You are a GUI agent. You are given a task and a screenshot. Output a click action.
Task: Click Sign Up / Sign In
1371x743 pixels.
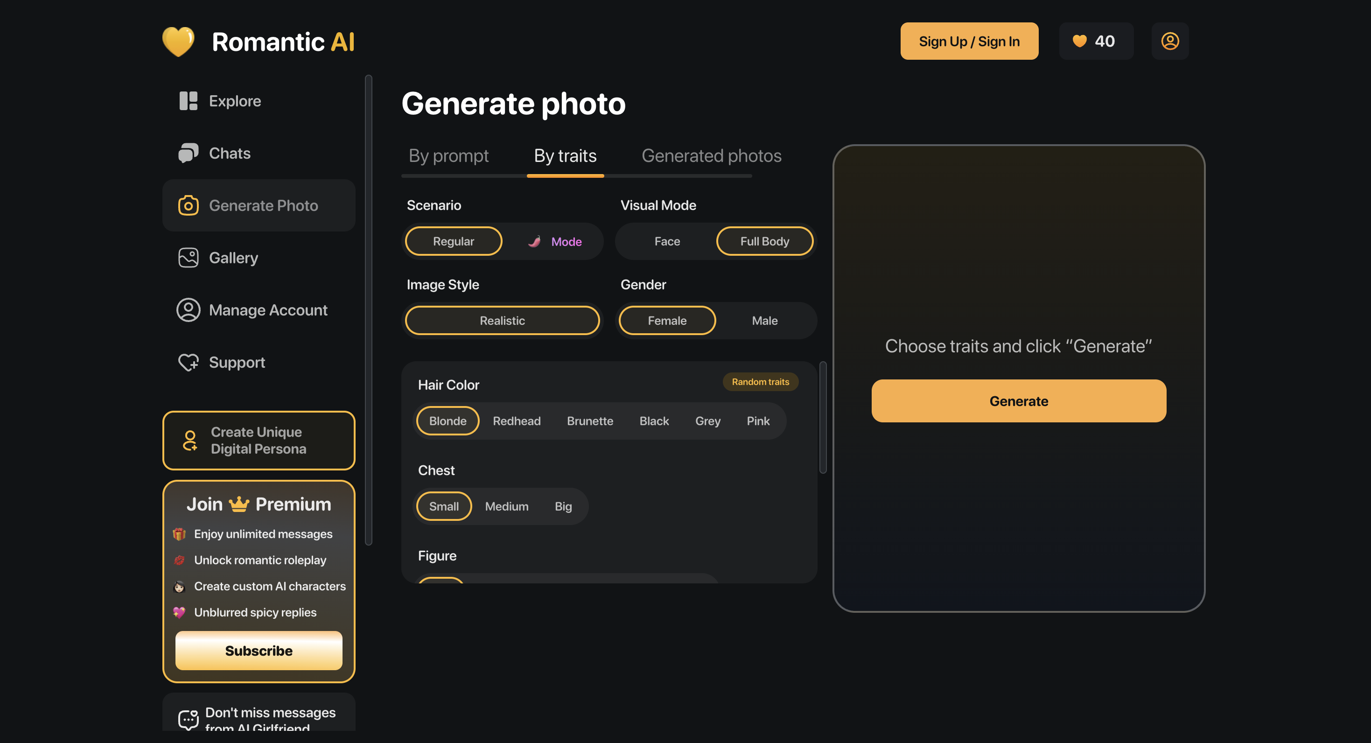969,41
